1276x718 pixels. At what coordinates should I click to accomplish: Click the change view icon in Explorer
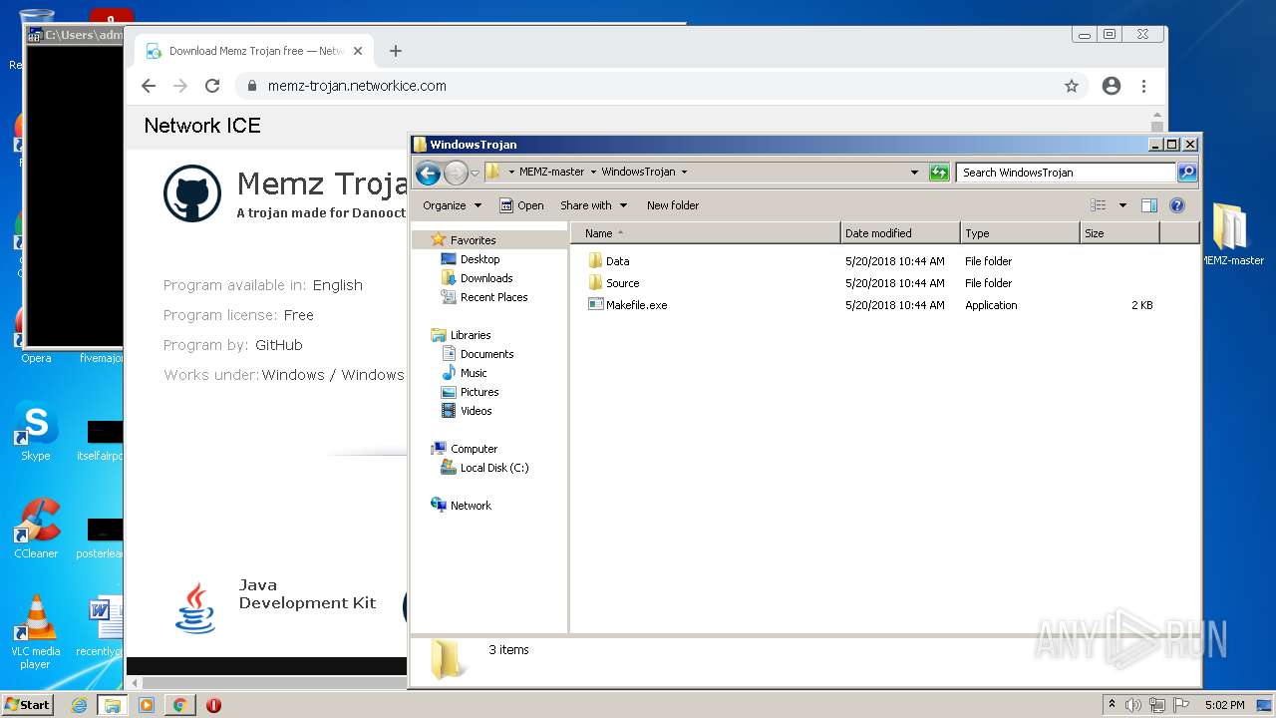(x=1099, y=205)
